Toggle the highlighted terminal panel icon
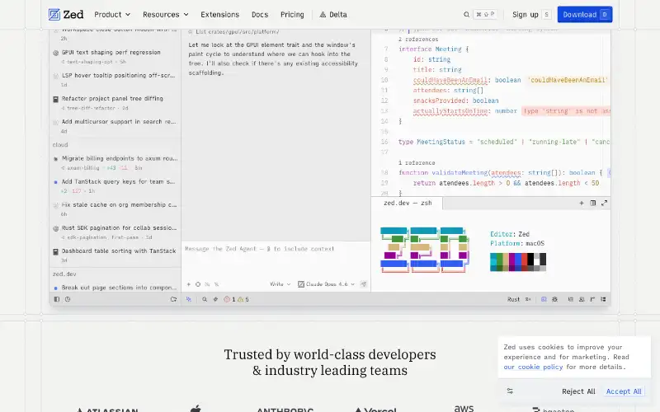The width and height of the screenshot is (660, 412). 544,299
